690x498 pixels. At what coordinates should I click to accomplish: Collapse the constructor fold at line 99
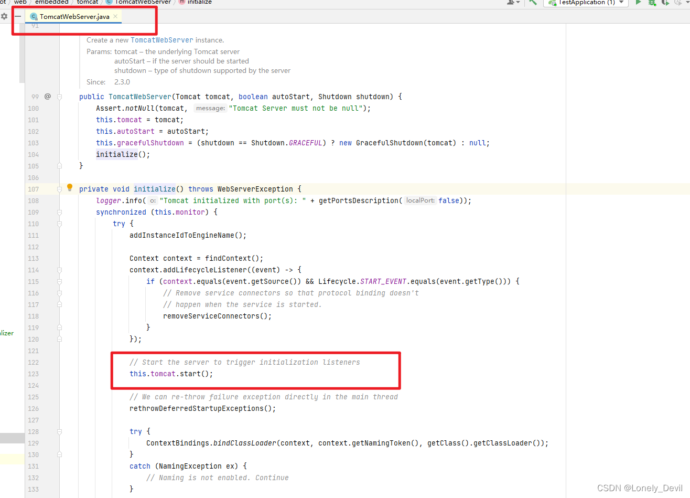pyautogui.click(x=59, y=97)
